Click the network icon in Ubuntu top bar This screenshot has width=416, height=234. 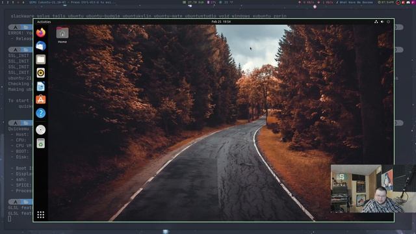(x=376, y=21)
